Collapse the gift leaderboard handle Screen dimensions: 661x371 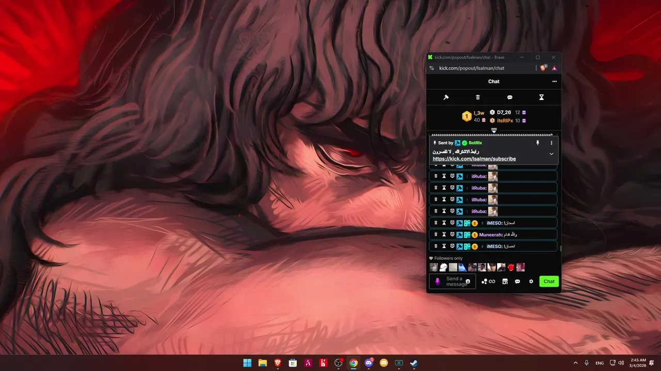[x=494, y=130]
